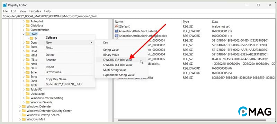Expand the Windows Defender key
Screen dimensions: 277x124
[20, 106]
